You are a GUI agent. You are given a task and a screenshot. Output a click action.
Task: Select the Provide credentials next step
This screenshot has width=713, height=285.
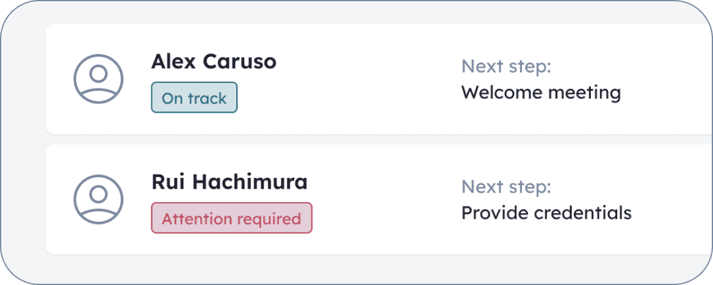click(546, 213)
